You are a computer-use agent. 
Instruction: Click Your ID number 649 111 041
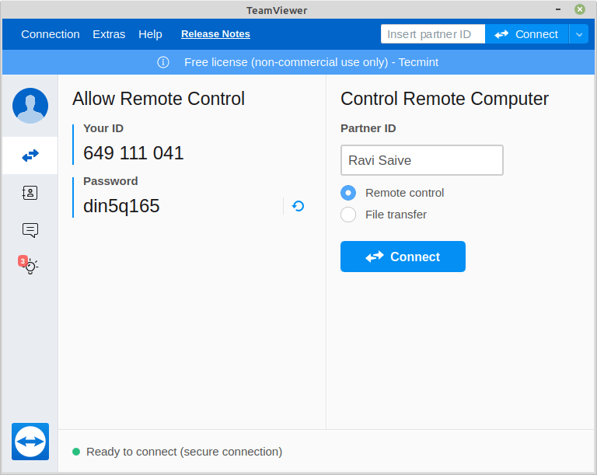133,153
